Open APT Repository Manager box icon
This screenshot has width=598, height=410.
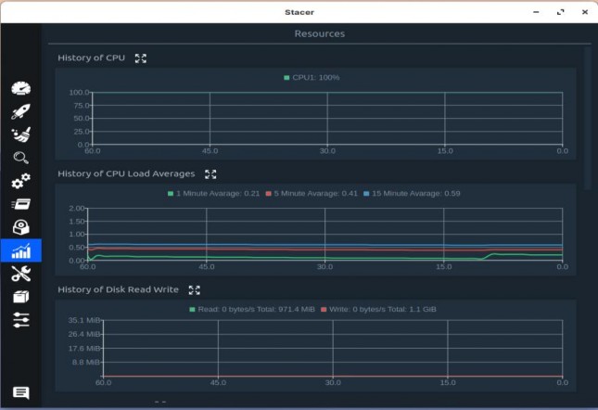(21, 297)
